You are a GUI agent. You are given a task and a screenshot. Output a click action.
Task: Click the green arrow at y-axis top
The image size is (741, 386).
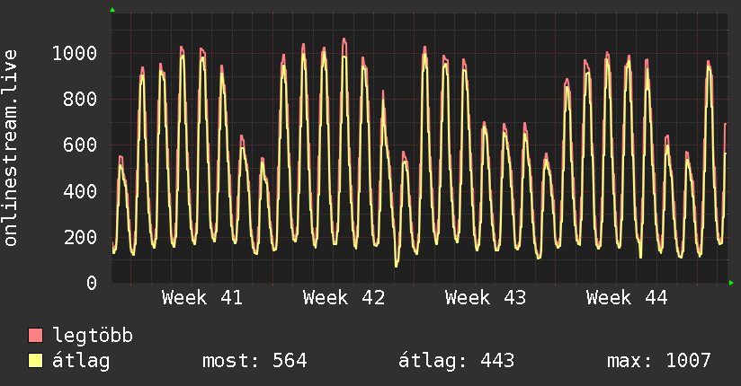pos(112,10)
